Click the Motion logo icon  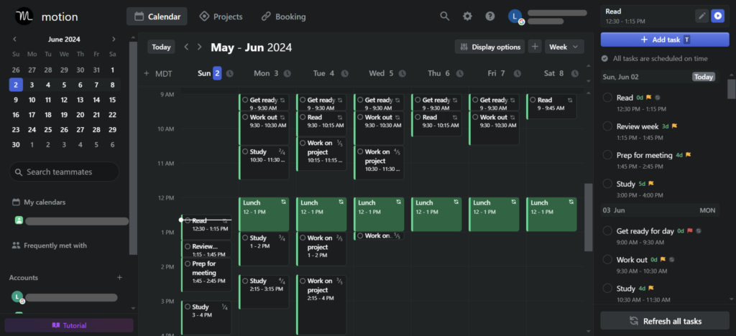coord(24,17)
